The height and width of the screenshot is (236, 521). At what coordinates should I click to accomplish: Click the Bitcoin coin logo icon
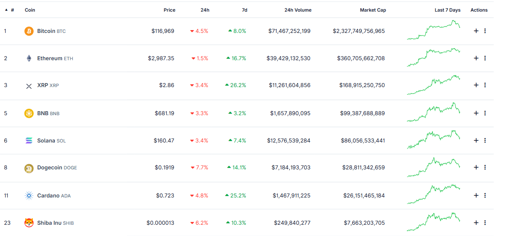tap(29, 31)
